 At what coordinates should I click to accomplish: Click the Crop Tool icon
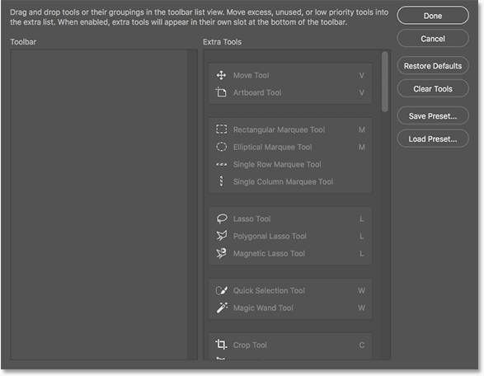[x=221, y=344]
